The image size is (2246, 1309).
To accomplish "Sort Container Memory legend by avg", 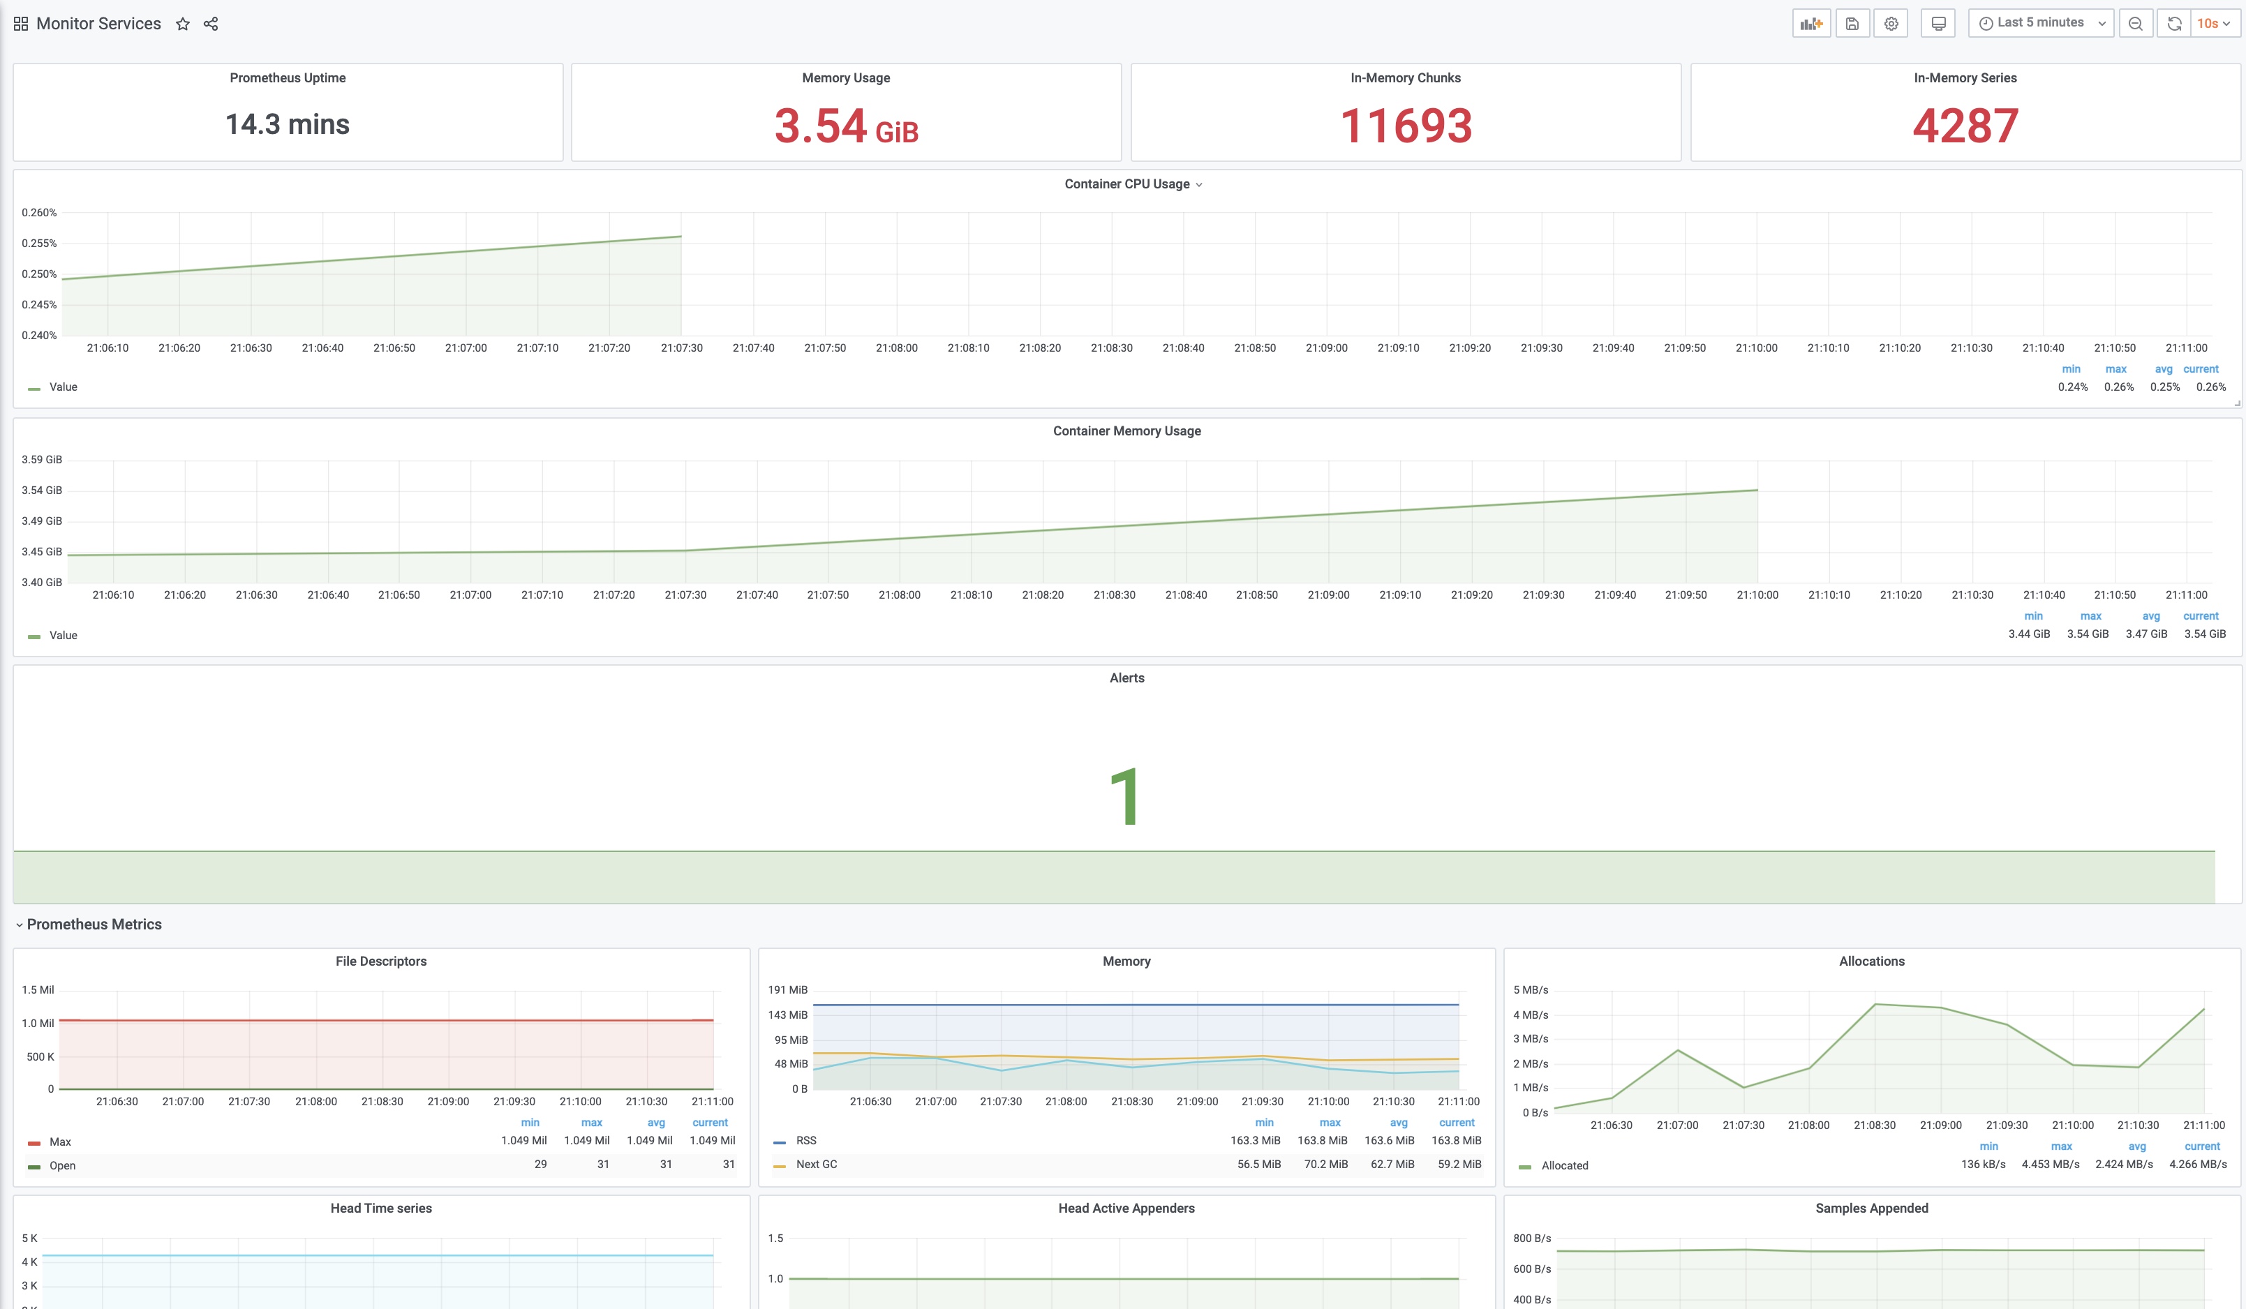I will tap(2150, 617).
